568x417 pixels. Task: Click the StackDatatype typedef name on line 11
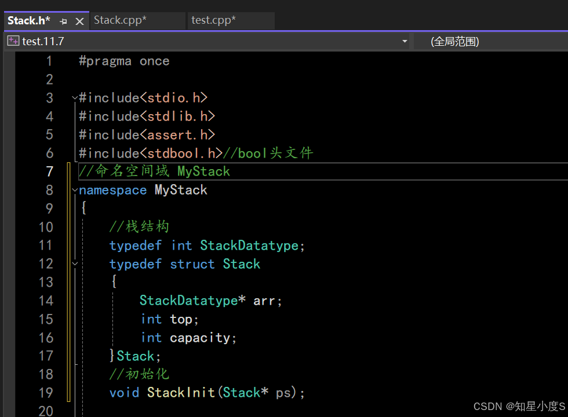pyautogui.click(x=249, y=246)
